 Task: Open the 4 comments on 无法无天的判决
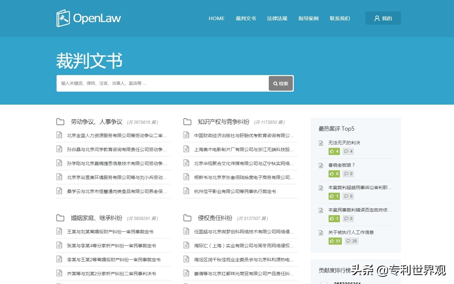pos(348,151)
